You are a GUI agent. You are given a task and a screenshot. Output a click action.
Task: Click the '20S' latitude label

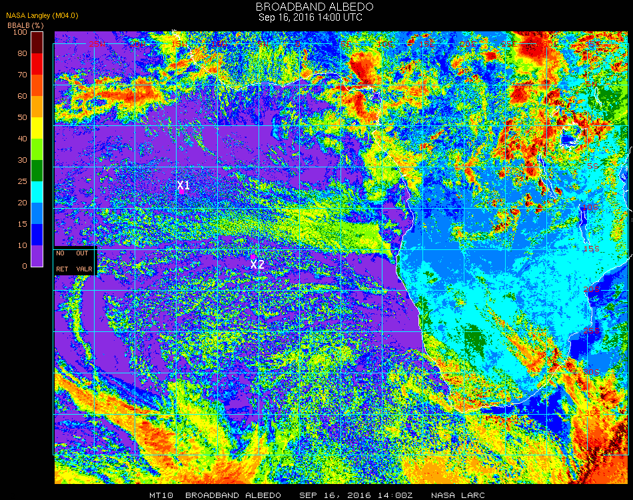tap(591, 289)
